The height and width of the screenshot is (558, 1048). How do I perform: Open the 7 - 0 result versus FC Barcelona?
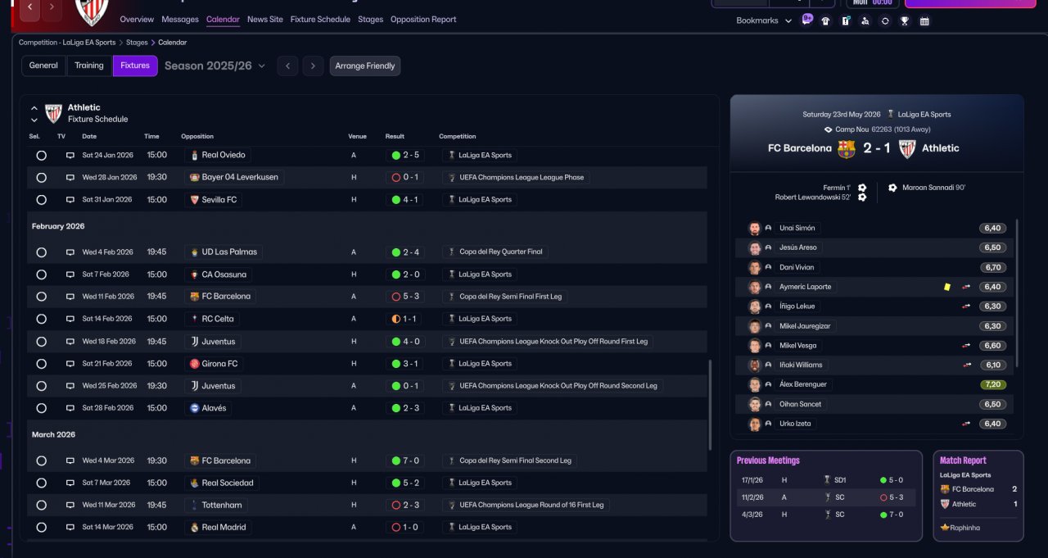(x=404, y=460)
